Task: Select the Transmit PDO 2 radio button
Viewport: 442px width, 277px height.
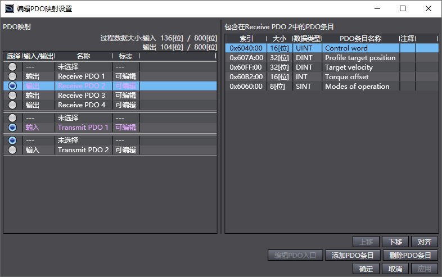Action: 12,150
